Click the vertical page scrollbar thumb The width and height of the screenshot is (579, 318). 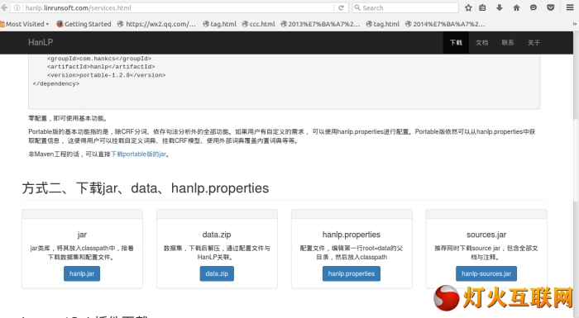[576, 160]
